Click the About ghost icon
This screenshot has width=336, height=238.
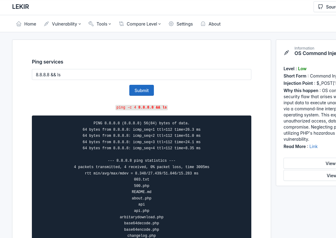click(203, 24)
